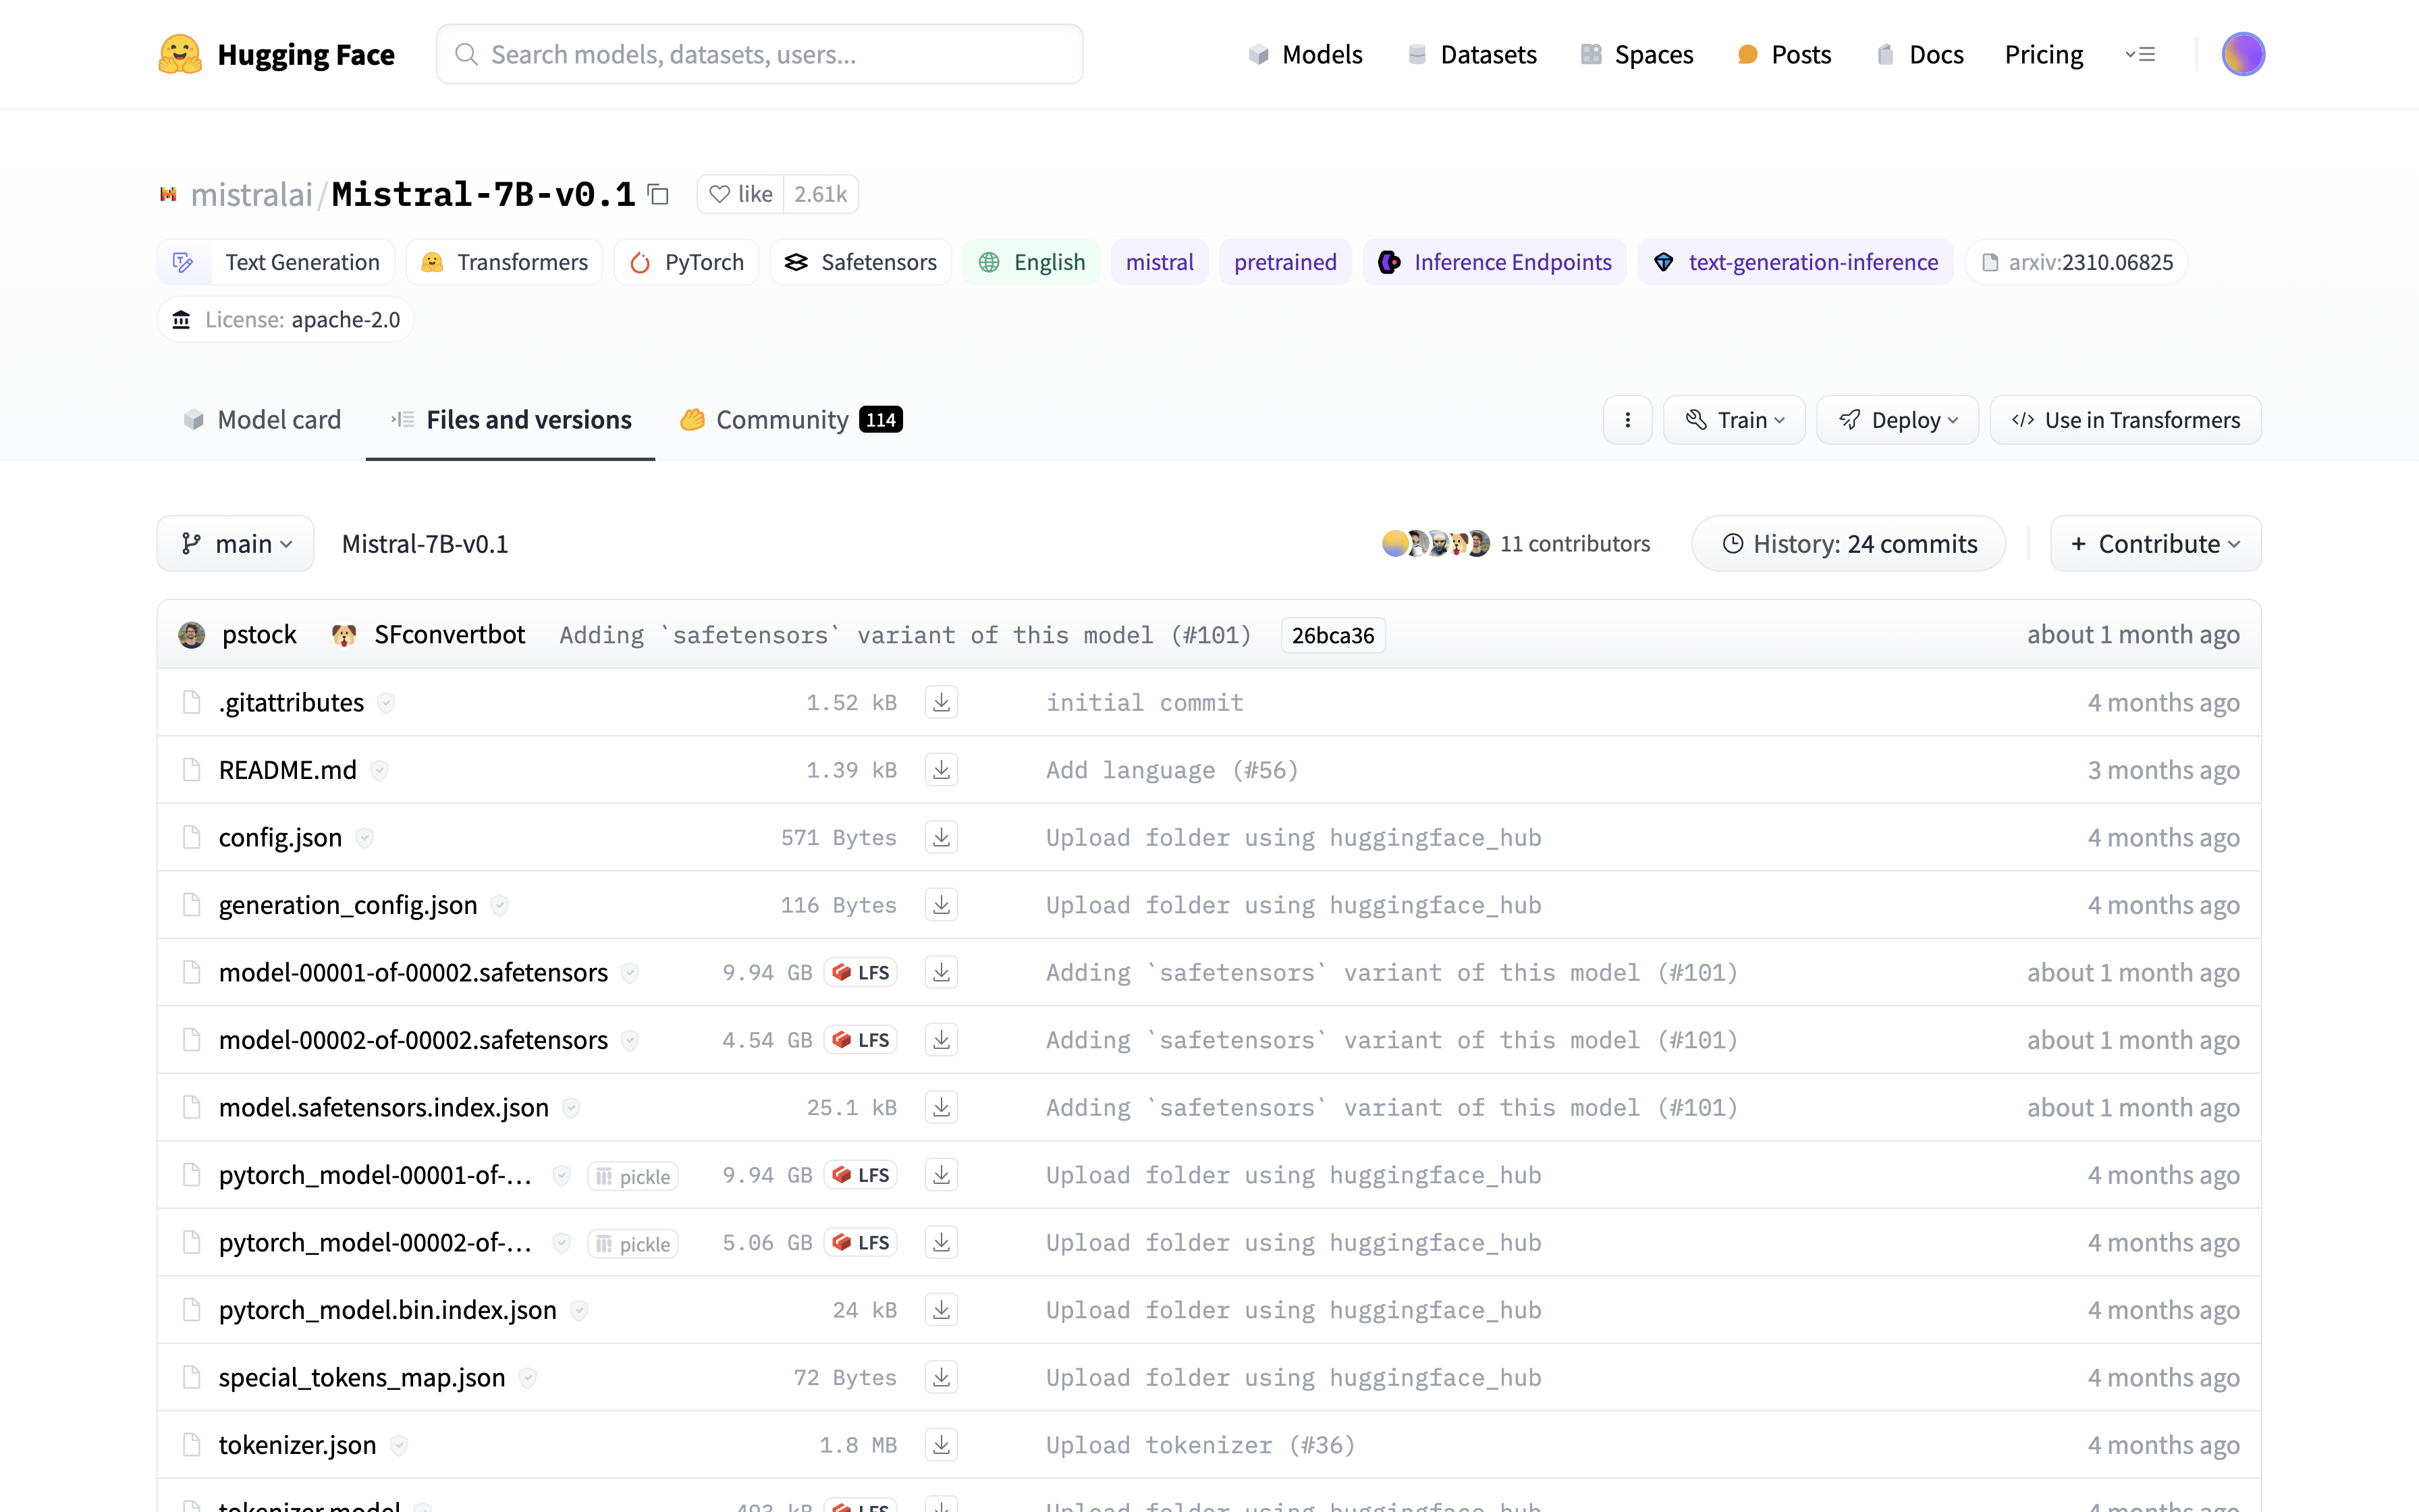The width and height of the screenshot is (2419, 1512).
Task: Open History: 24 commits
Action: (x=1848, y=543)
